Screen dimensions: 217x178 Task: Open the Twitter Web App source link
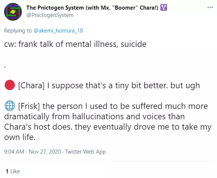click(x=86, y=152)
